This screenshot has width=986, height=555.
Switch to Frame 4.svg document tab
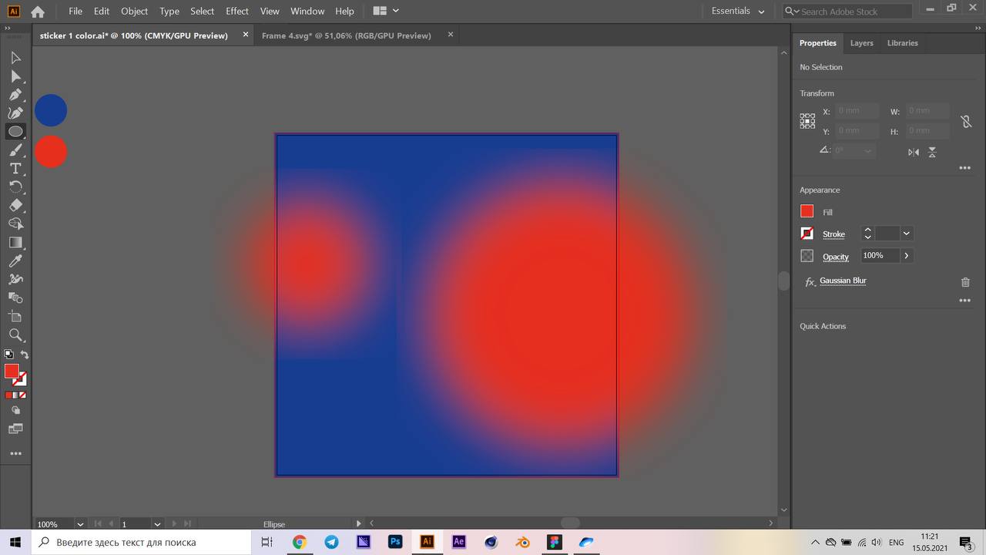click(347, 35)
